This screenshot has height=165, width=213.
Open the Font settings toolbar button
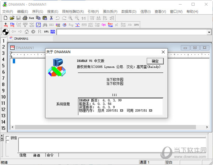tap(31, 18)
